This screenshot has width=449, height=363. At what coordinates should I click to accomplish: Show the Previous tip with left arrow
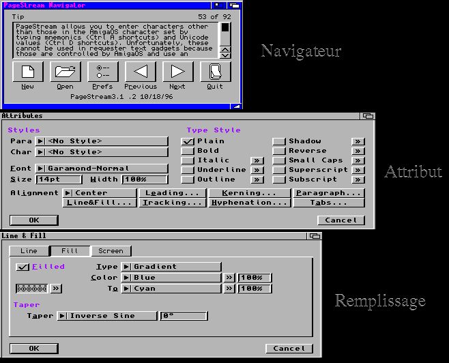click(x=141, y=72)
